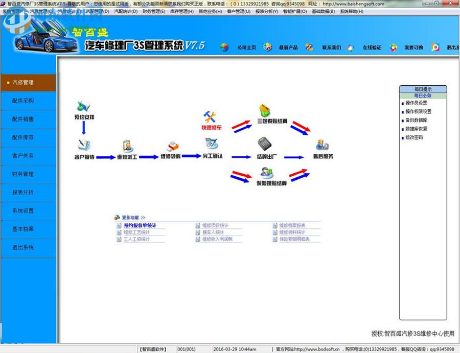Open the 客户接待 customer reception icon

coord(84,145)
